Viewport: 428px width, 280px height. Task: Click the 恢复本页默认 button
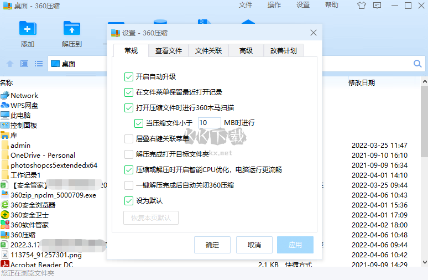click(x=151, y=217)
